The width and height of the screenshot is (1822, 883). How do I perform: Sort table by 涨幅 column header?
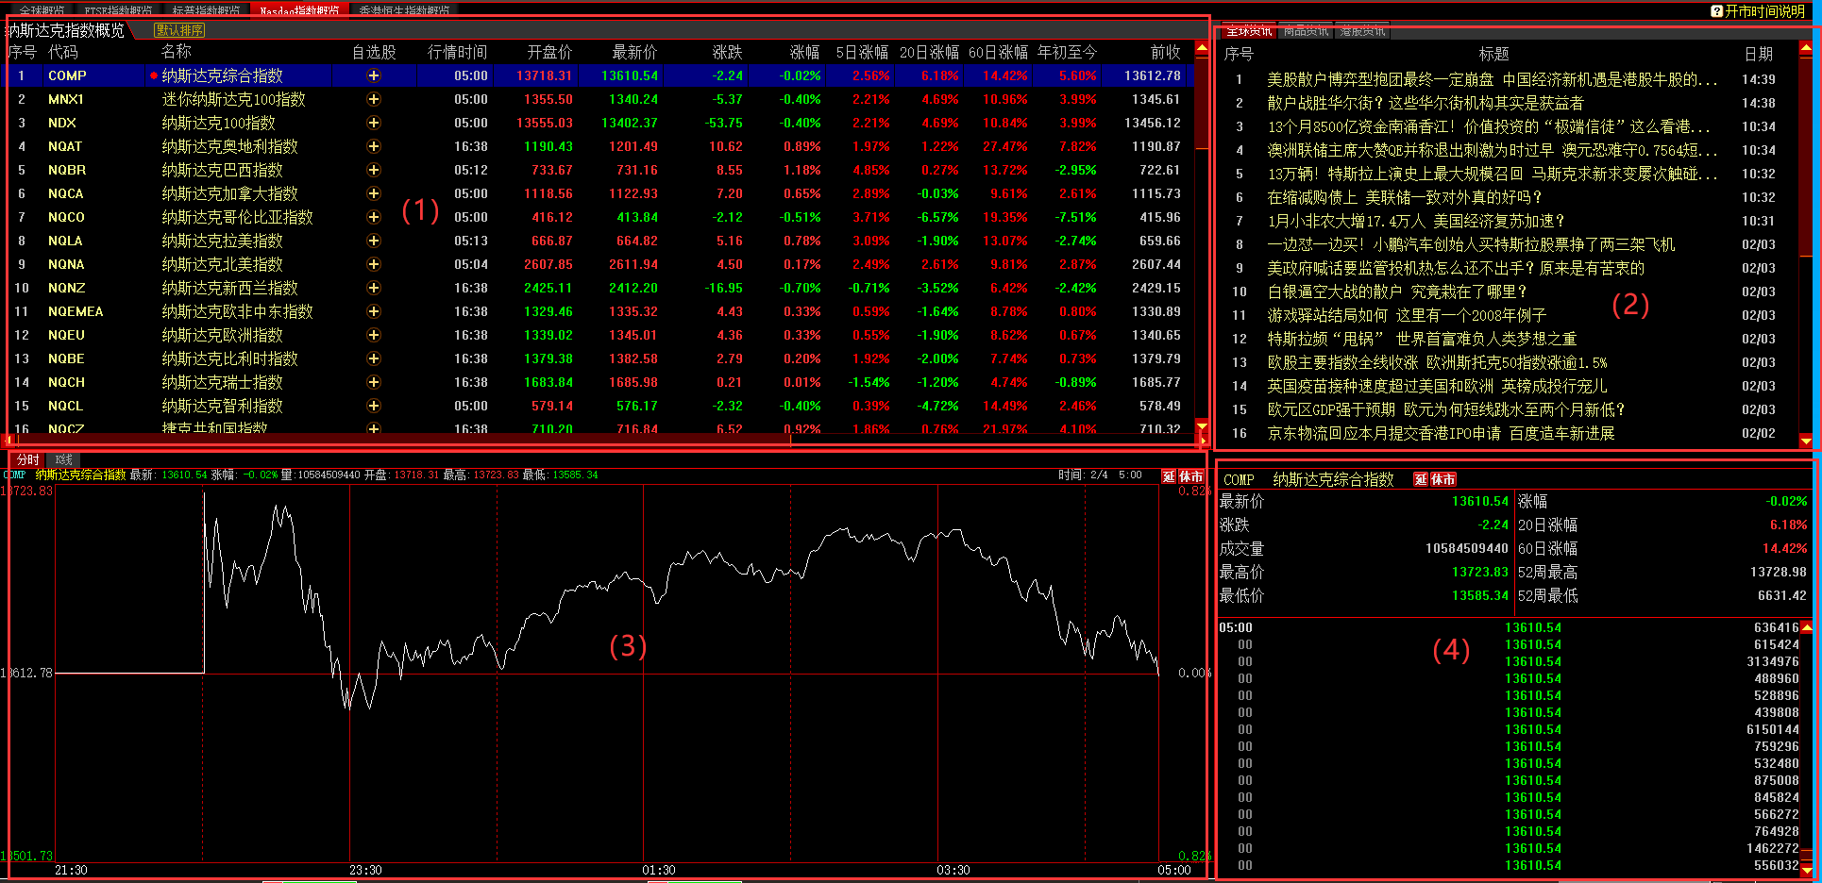click(804, 52)
